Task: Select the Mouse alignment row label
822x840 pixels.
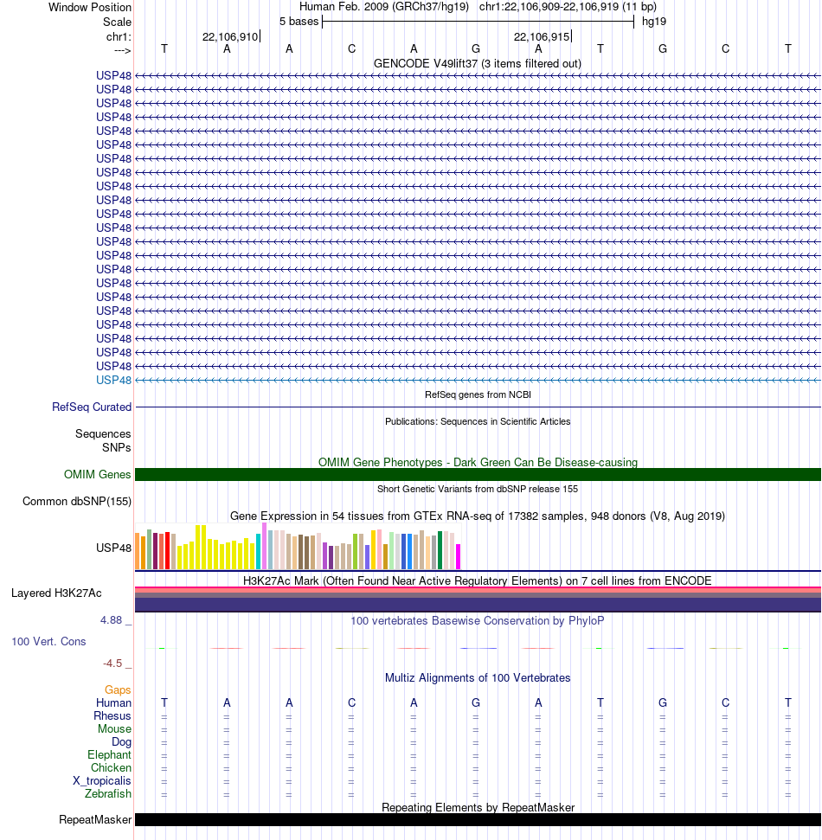Action: point(114,728)
